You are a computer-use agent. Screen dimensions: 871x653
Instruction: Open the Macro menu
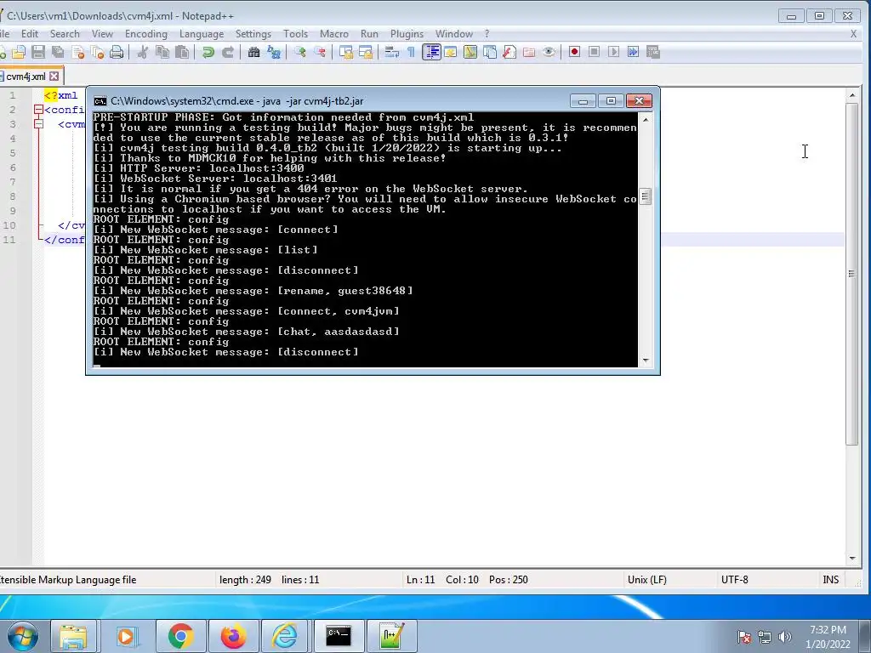click(x=333, y=34)
